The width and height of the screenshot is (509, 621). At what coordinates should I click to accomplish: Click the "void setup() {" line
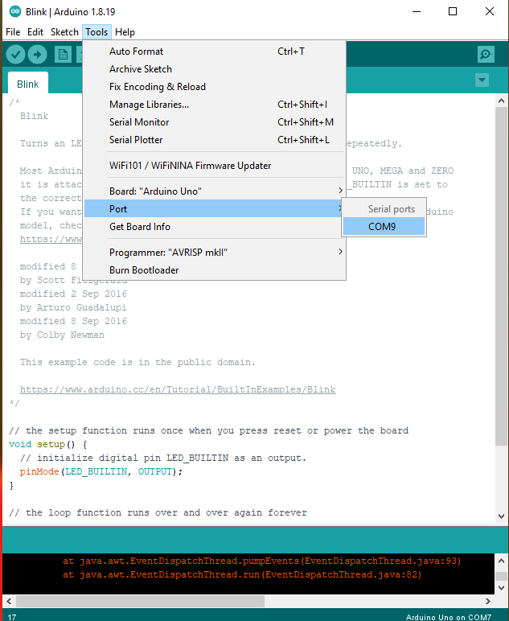48,444
